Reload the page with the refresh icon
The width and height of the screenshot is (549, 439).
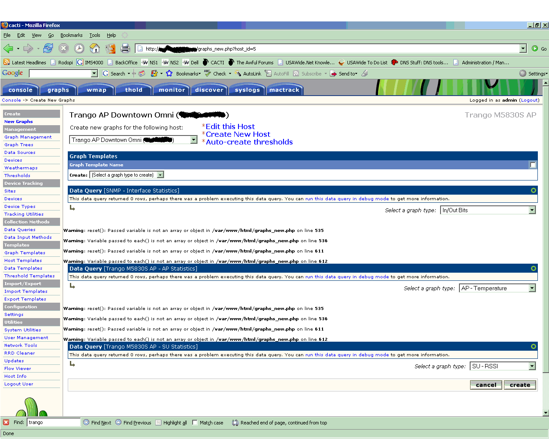[48, 48]
